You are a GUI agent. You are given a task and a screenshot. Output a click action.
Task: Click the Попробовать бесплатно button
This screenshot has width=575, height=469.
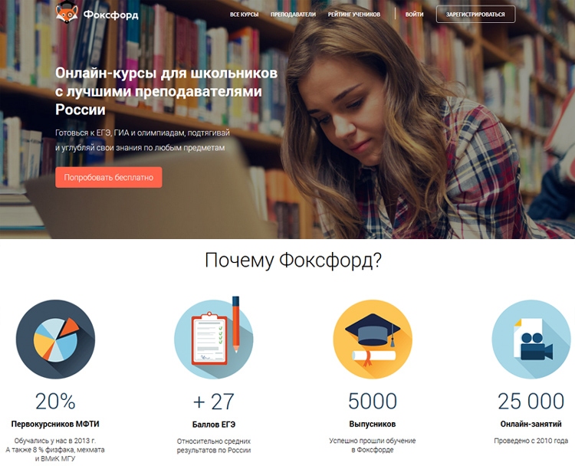click(x=109, y=178)
